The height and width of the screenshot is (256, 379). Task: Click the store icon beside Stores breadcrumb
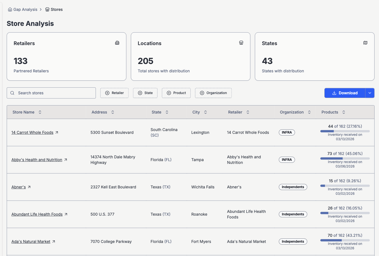[47, 9]
